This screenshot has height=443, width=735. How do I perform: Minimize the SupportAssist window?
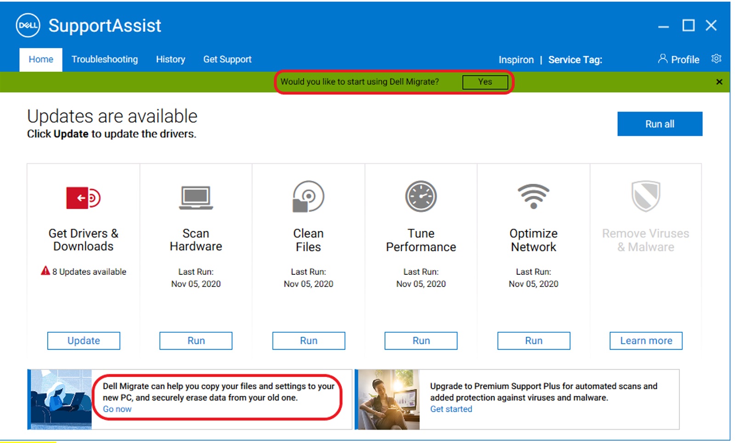pyautogui.click(x=663, y=27)
